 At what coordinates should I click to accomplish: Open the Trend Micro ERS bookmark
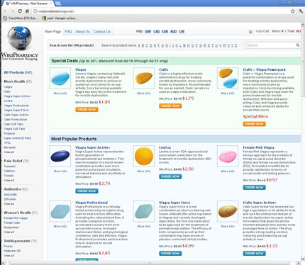21,18
